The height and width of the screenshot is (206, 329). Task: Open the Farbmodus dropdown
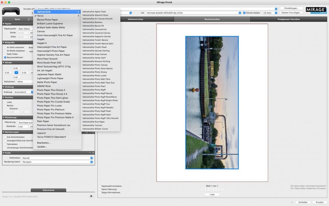pos(57,158)
